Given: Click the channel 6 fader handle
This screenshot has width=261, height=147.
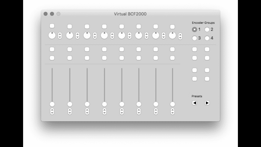Looking at the screenshot, I should coord(139,104).
